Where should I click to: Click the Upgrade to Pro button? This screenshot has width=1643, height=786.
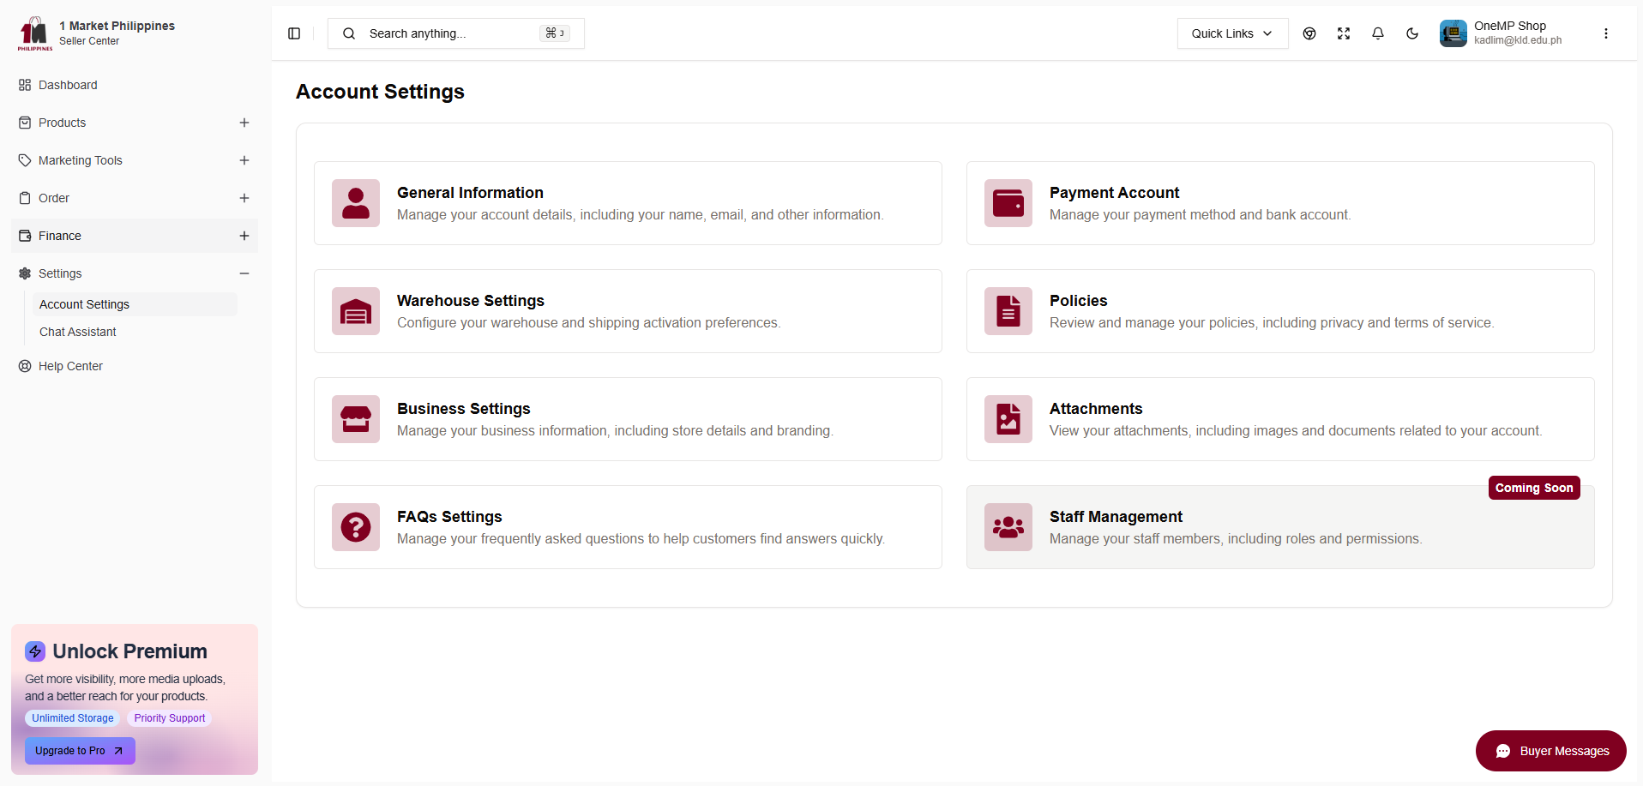79,750
